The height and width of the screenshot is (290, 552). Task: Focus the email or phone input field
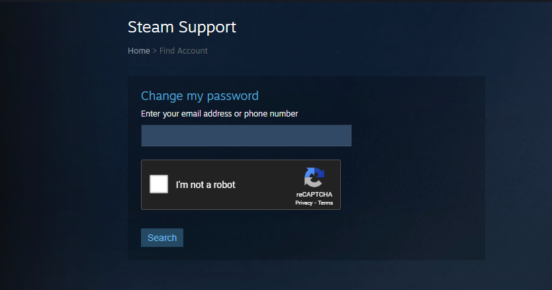point(246,135)
